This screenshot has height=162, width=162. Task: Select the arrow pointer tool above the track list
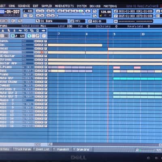coord(29,36)
